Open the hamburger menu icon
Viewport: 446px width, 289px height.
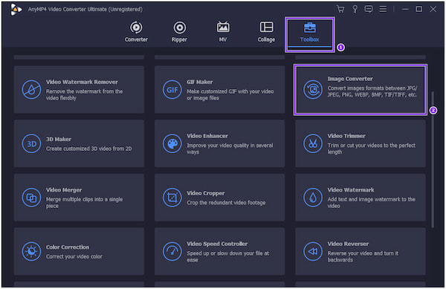coord(383,9)
